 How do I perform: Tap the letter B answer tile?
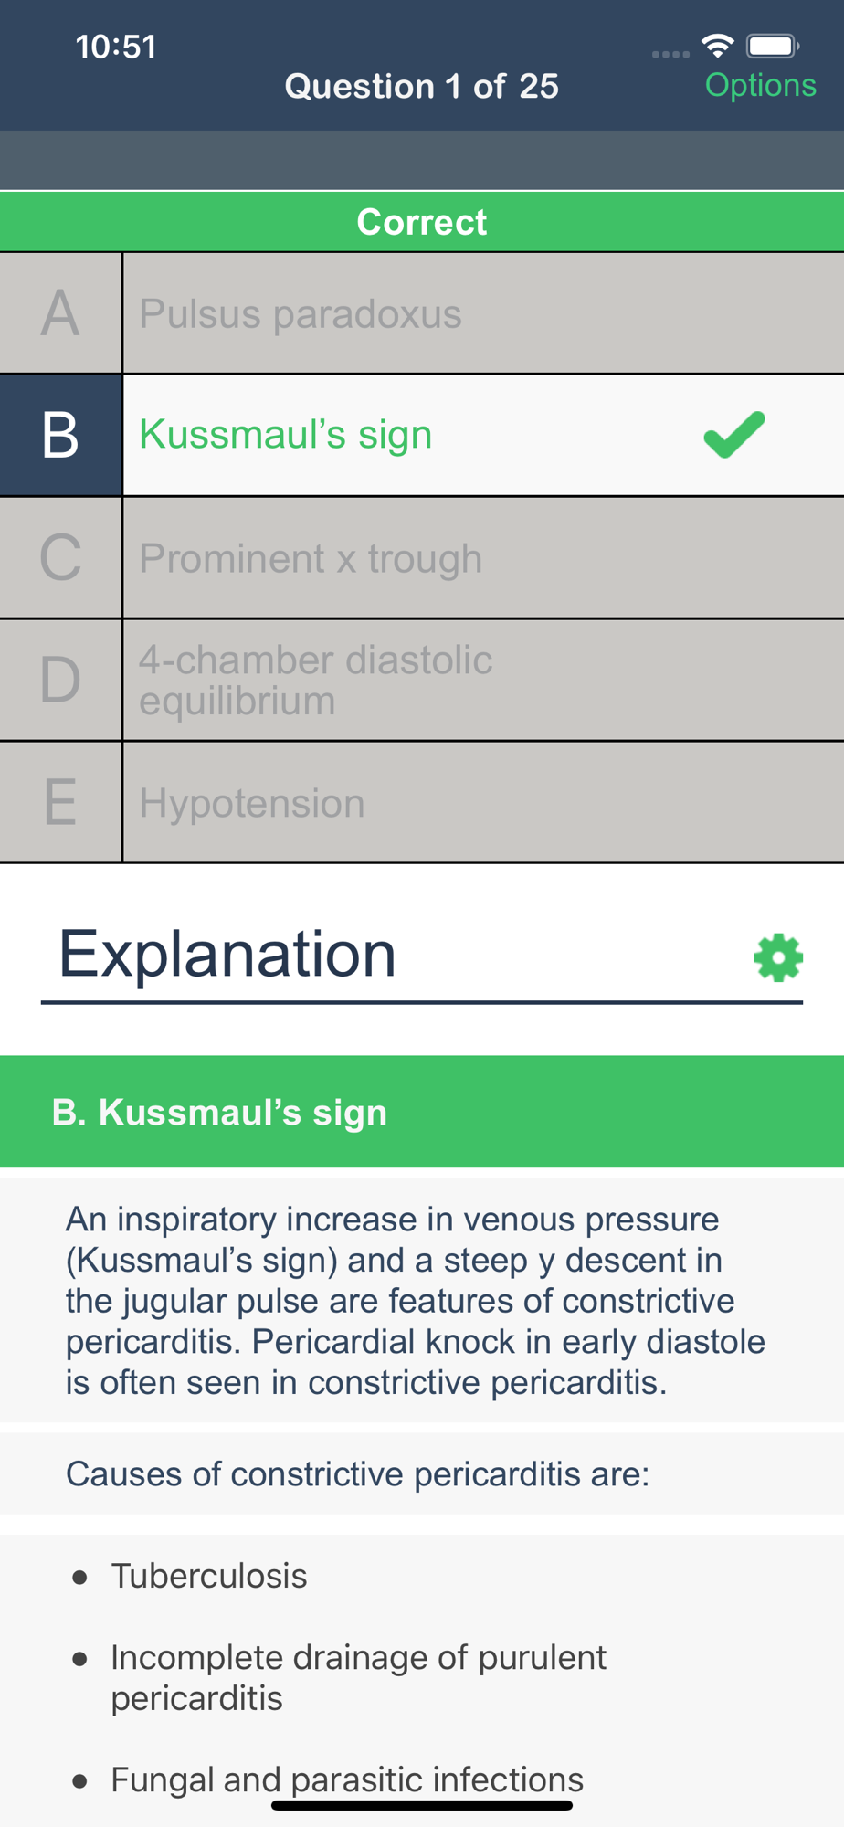(x=60, y=435)
